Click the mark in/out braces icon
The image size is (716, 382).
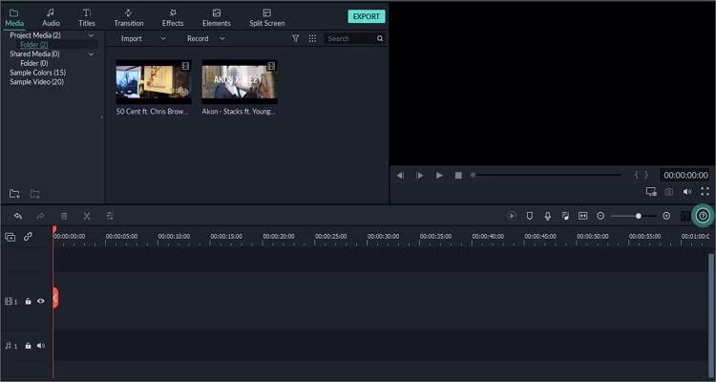(x=642, y=175)
